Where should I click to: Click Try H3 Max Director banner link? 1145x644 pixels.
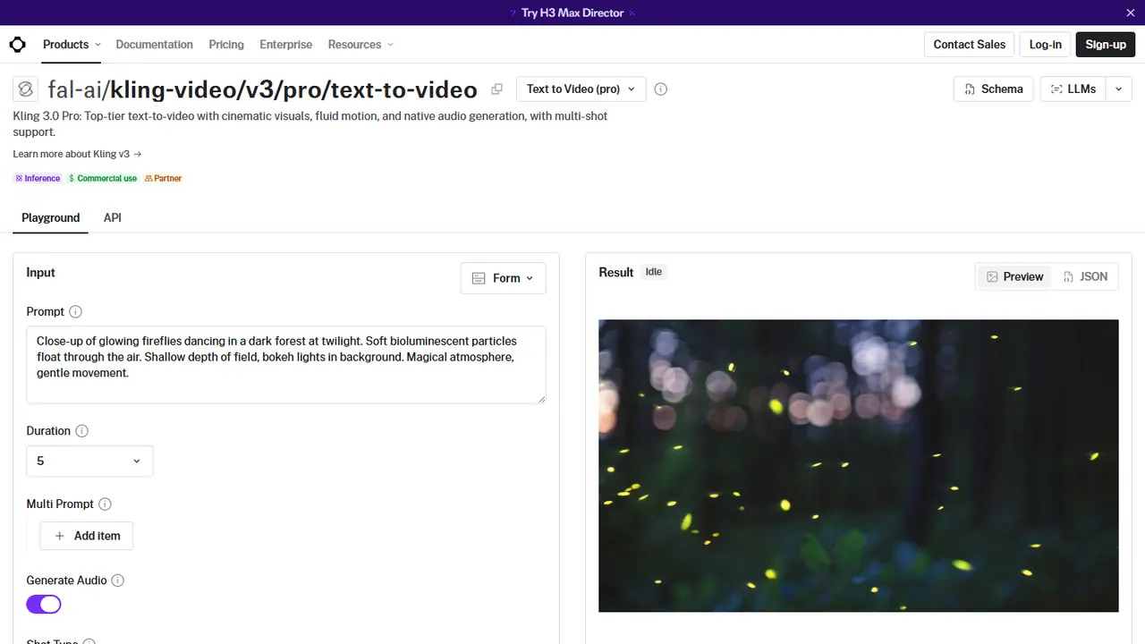click(x=572, y=13)
